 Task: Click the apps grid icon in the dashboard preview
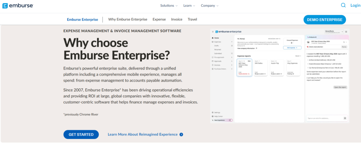pos(346,32)
